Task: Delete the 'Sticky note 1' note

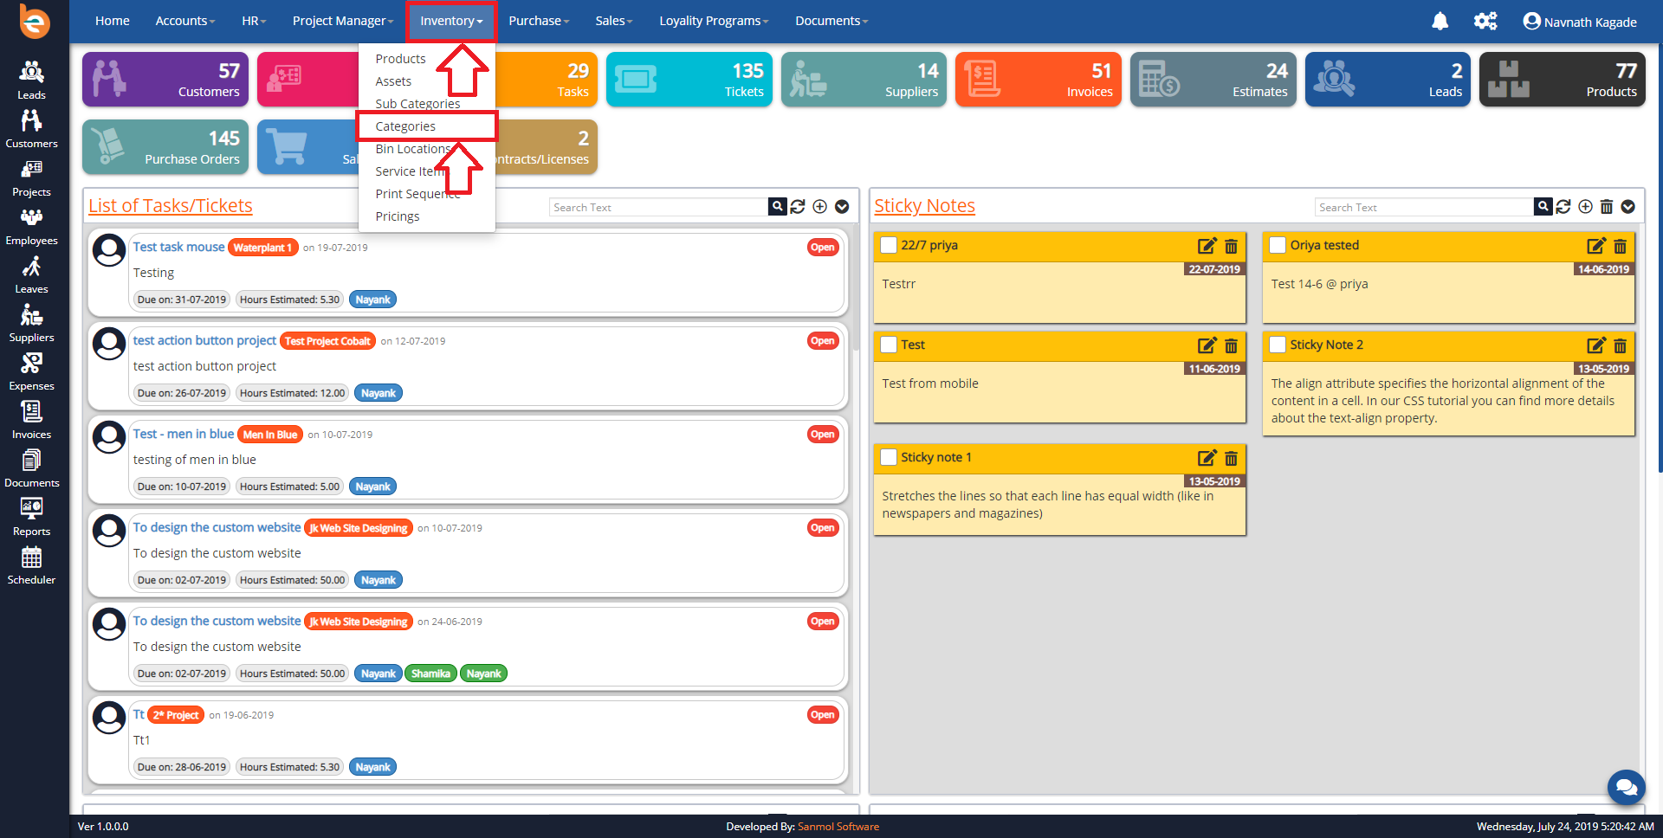Action: [1231, 458]
